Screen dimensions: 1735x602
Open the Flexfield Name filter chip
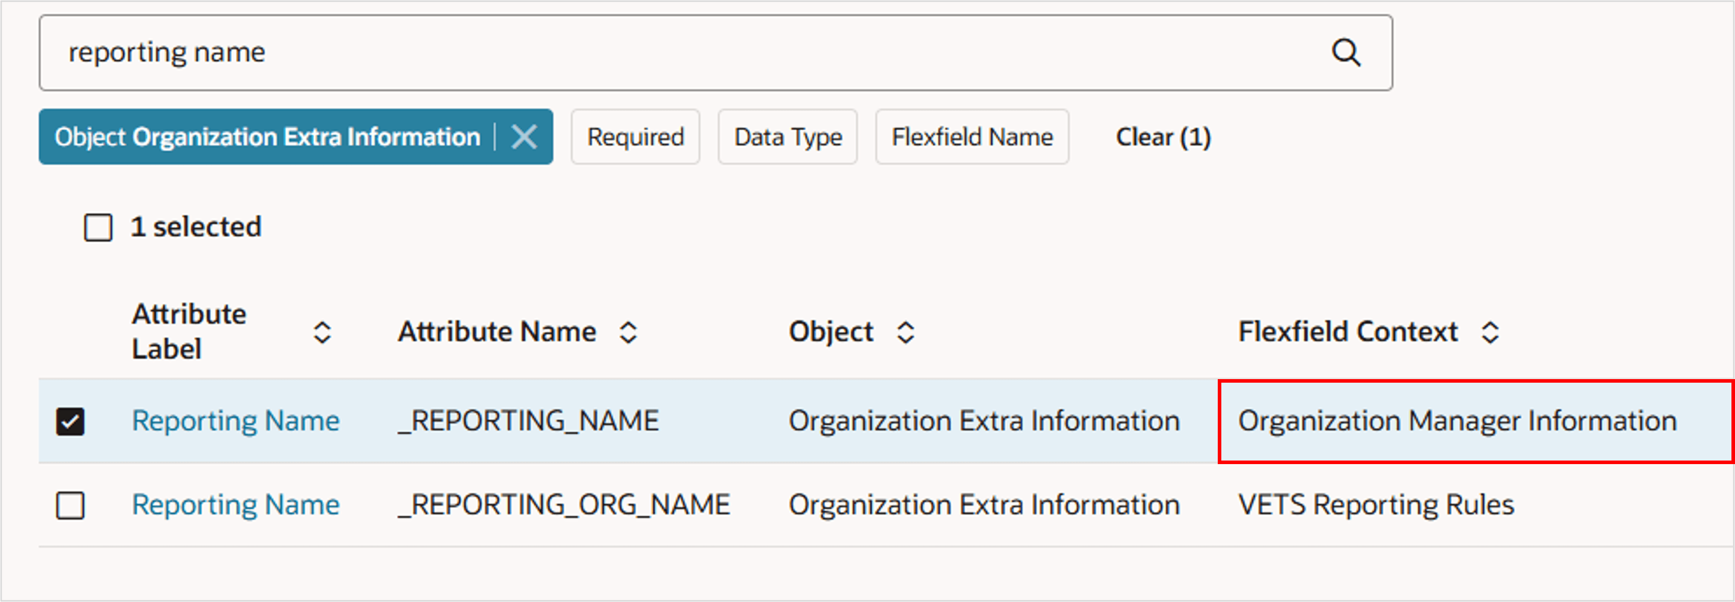(x=972, y=137)
